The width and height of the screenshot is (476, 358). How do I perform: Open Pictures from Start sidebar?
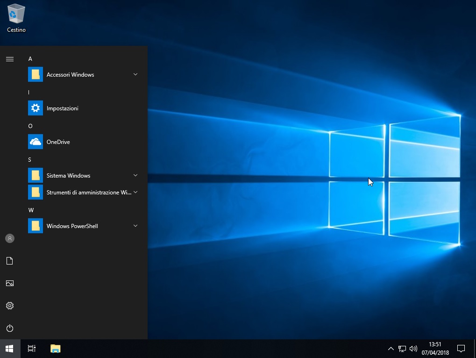[10, 283]
